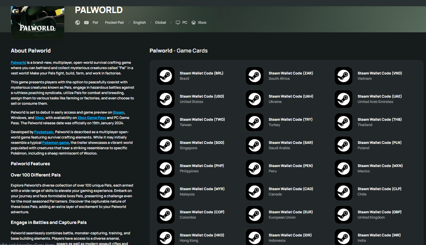Click the Steam icon for Saudi Arabia (SAR)
This screenshot has width=426, height=245.
[x=255, y=145]
